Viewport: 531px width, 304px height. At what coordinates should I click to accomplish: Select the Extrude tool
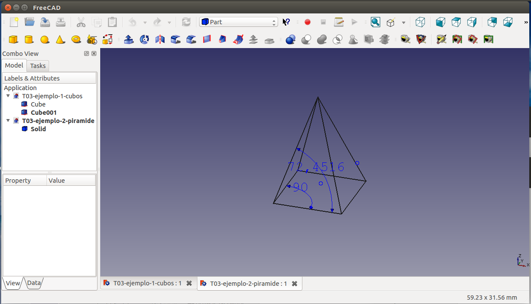[x=129, y=40]
